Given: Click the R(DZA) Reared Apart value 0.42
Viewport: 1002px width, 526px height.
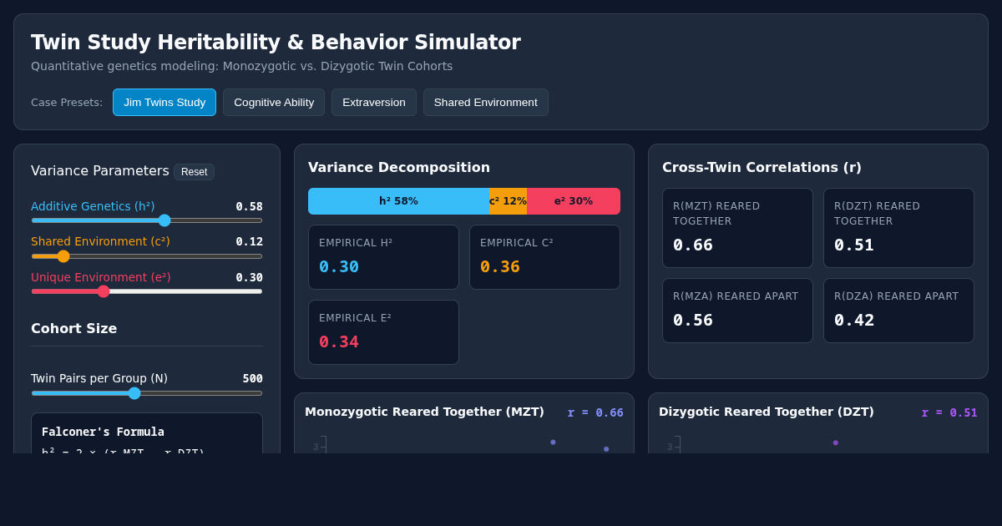Looking at the screenshot, I should [x=854, y=320].
